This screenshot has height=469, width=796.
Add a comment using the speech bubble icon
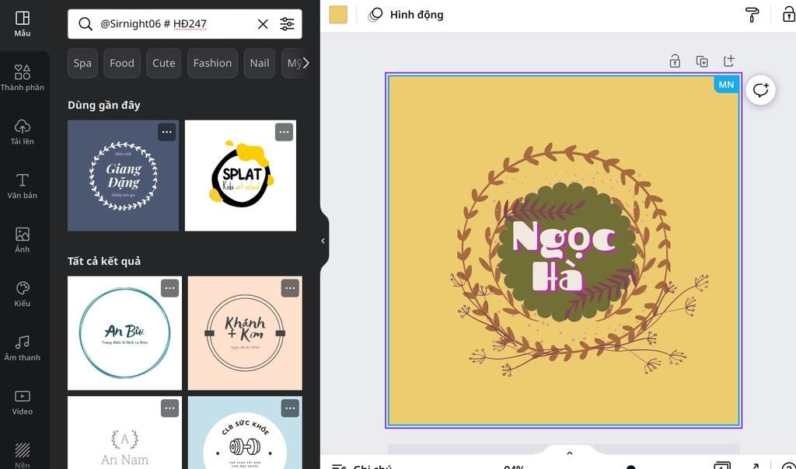(760, 90)
